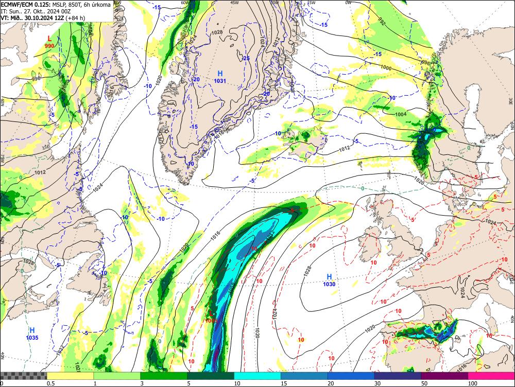Click the '1032' isobar label
This screenshot has height=387, width=515.
(60, 350)
